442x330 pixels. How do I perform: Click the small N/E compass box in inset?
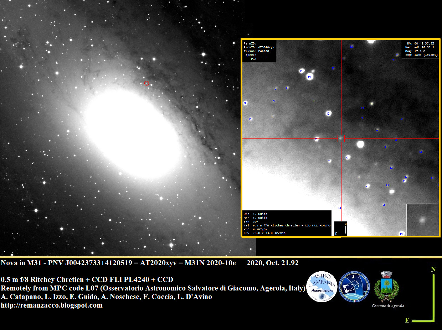340,229
